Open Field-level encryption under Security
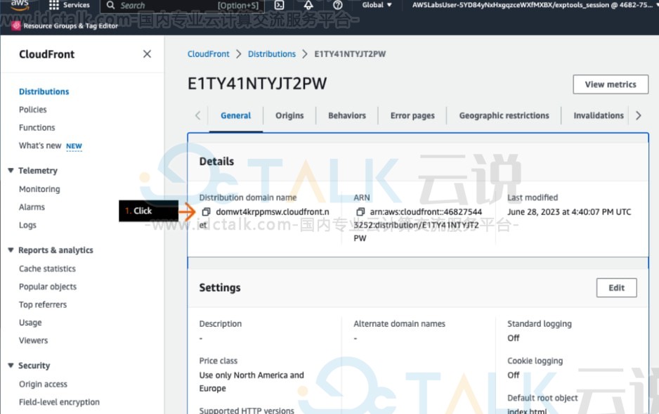Viewport: 659px width, 414px height. [x=59, y=402]
